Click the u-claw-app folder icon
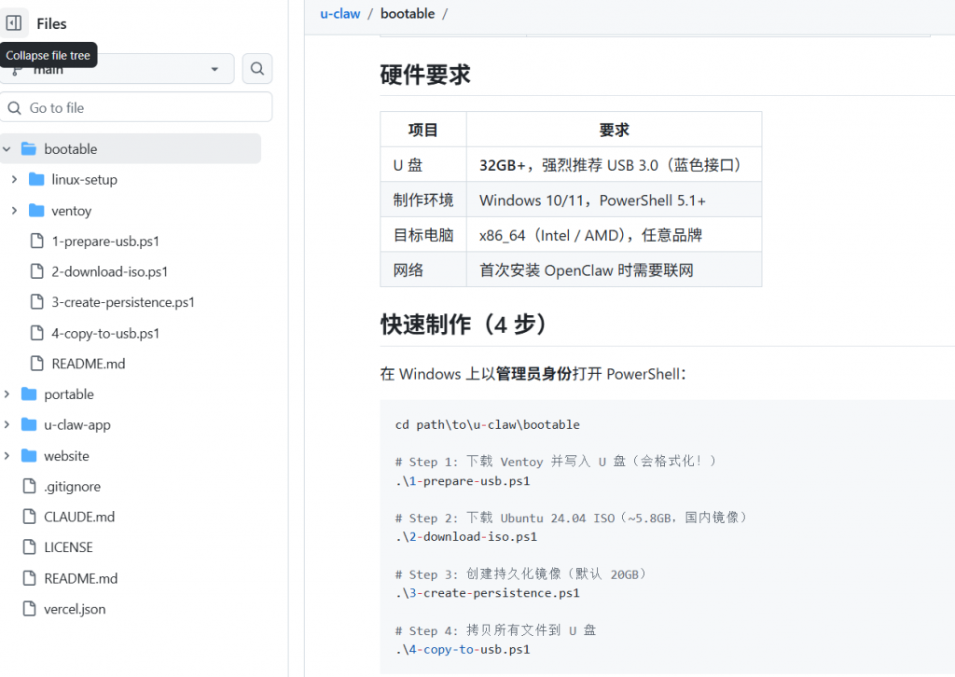Image resolution: width=955 pixels, height=677 pixels. [29, 425]
